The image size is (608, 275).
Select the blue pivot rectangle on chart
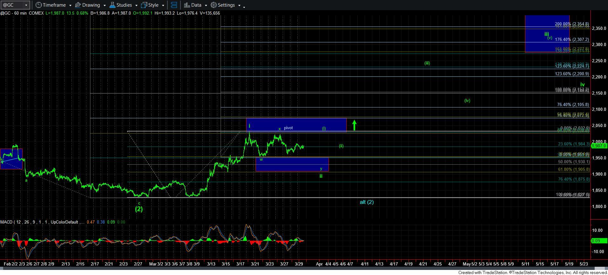pyautogui.click(x=296, y=125)
